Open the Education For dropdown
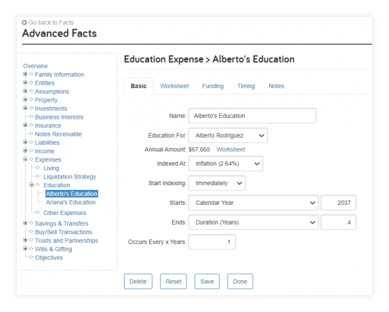Screen dimensions: 389x312 228,136
